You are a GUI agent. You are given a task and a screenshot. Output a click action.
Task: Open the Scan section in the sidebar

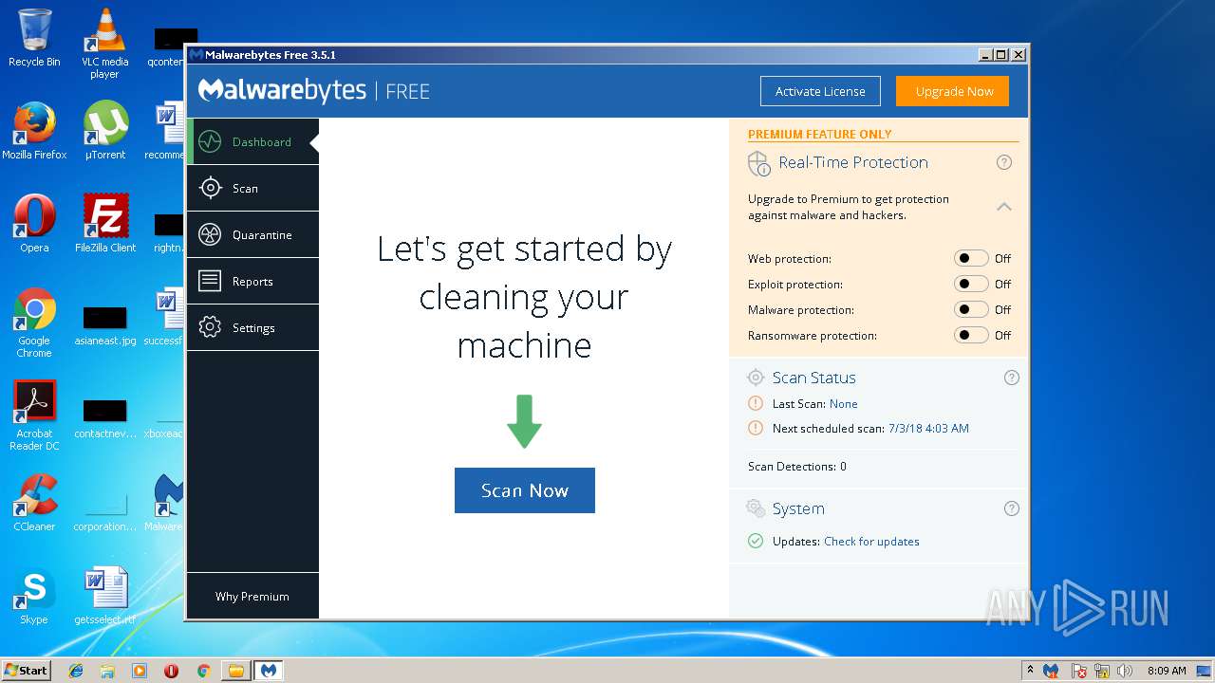tap(252, 189)
